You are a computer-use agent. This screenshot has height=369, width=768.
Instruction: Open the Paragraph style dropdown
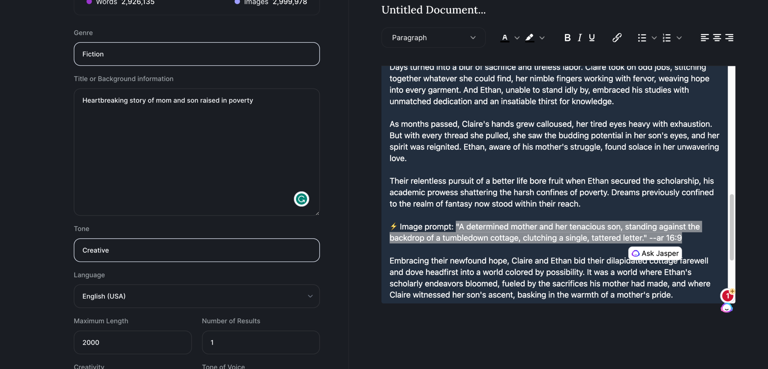pyautogui.click(x=433, y=37)
